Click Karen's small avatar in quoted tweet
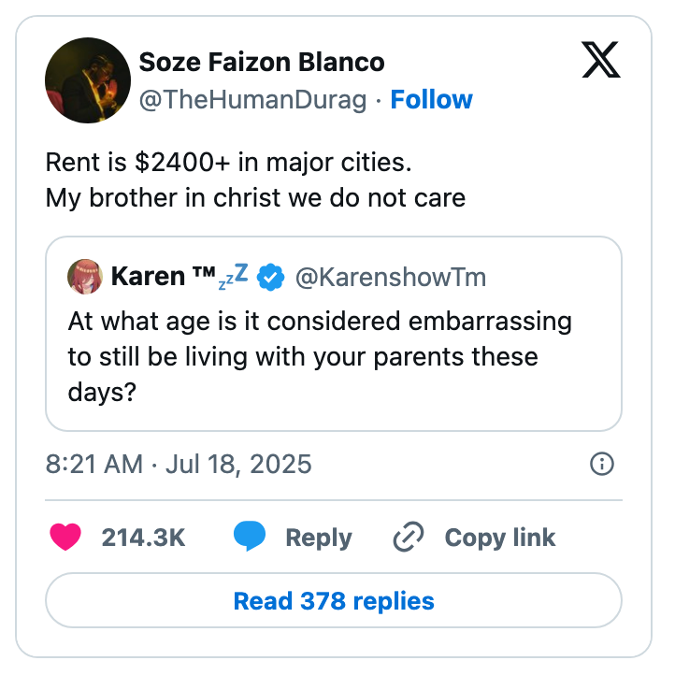 (x=85, y=277)
